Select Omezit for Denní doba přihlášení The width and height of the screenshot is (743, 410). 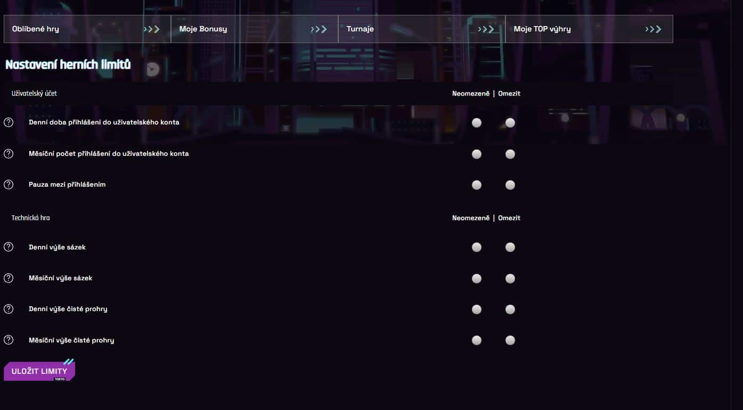click(x=510, y=123)
